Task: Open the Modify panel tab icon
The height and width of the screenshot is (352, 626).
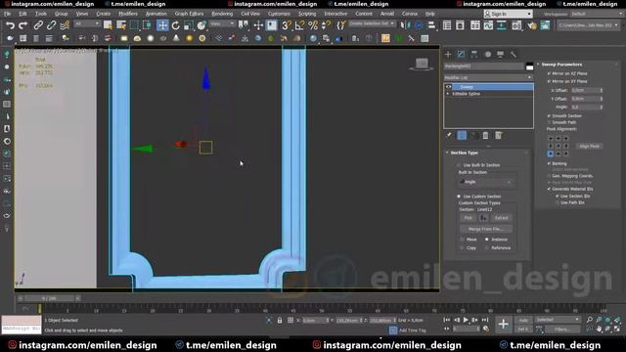Action: tap(461, 55)
